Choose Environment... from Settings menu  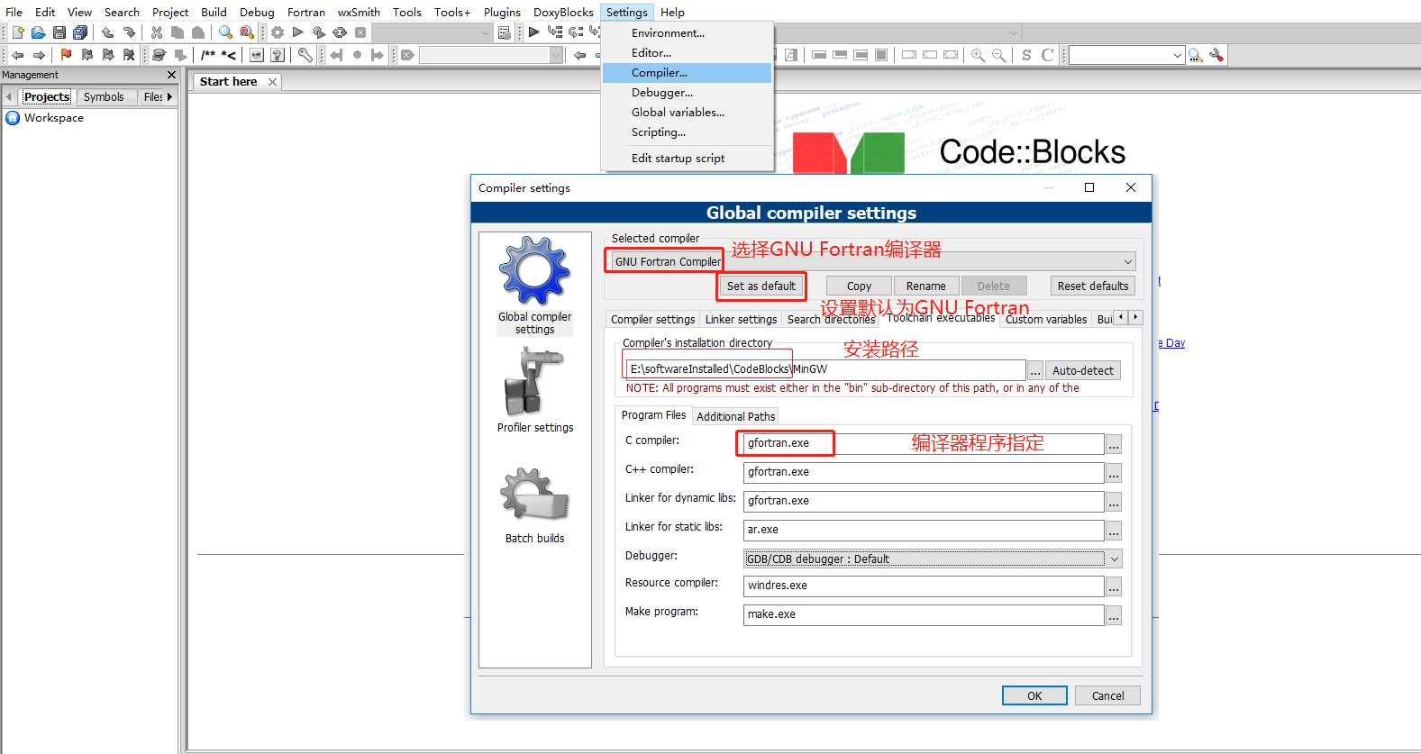click(x=687, y=33)
